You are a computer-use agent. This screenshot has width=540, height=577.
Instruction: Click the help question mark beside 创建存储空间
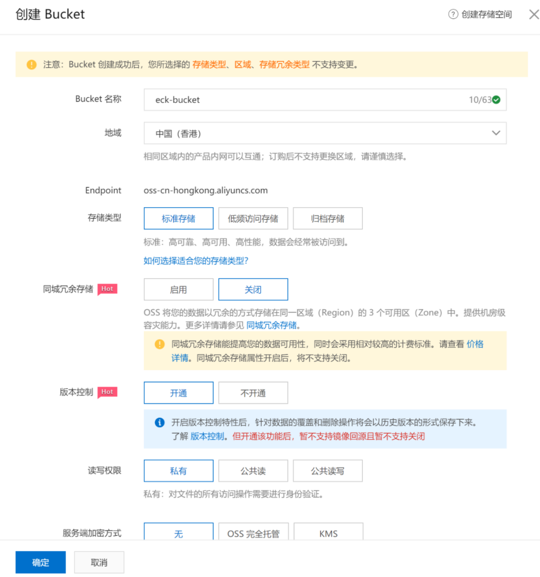(452, 14)
